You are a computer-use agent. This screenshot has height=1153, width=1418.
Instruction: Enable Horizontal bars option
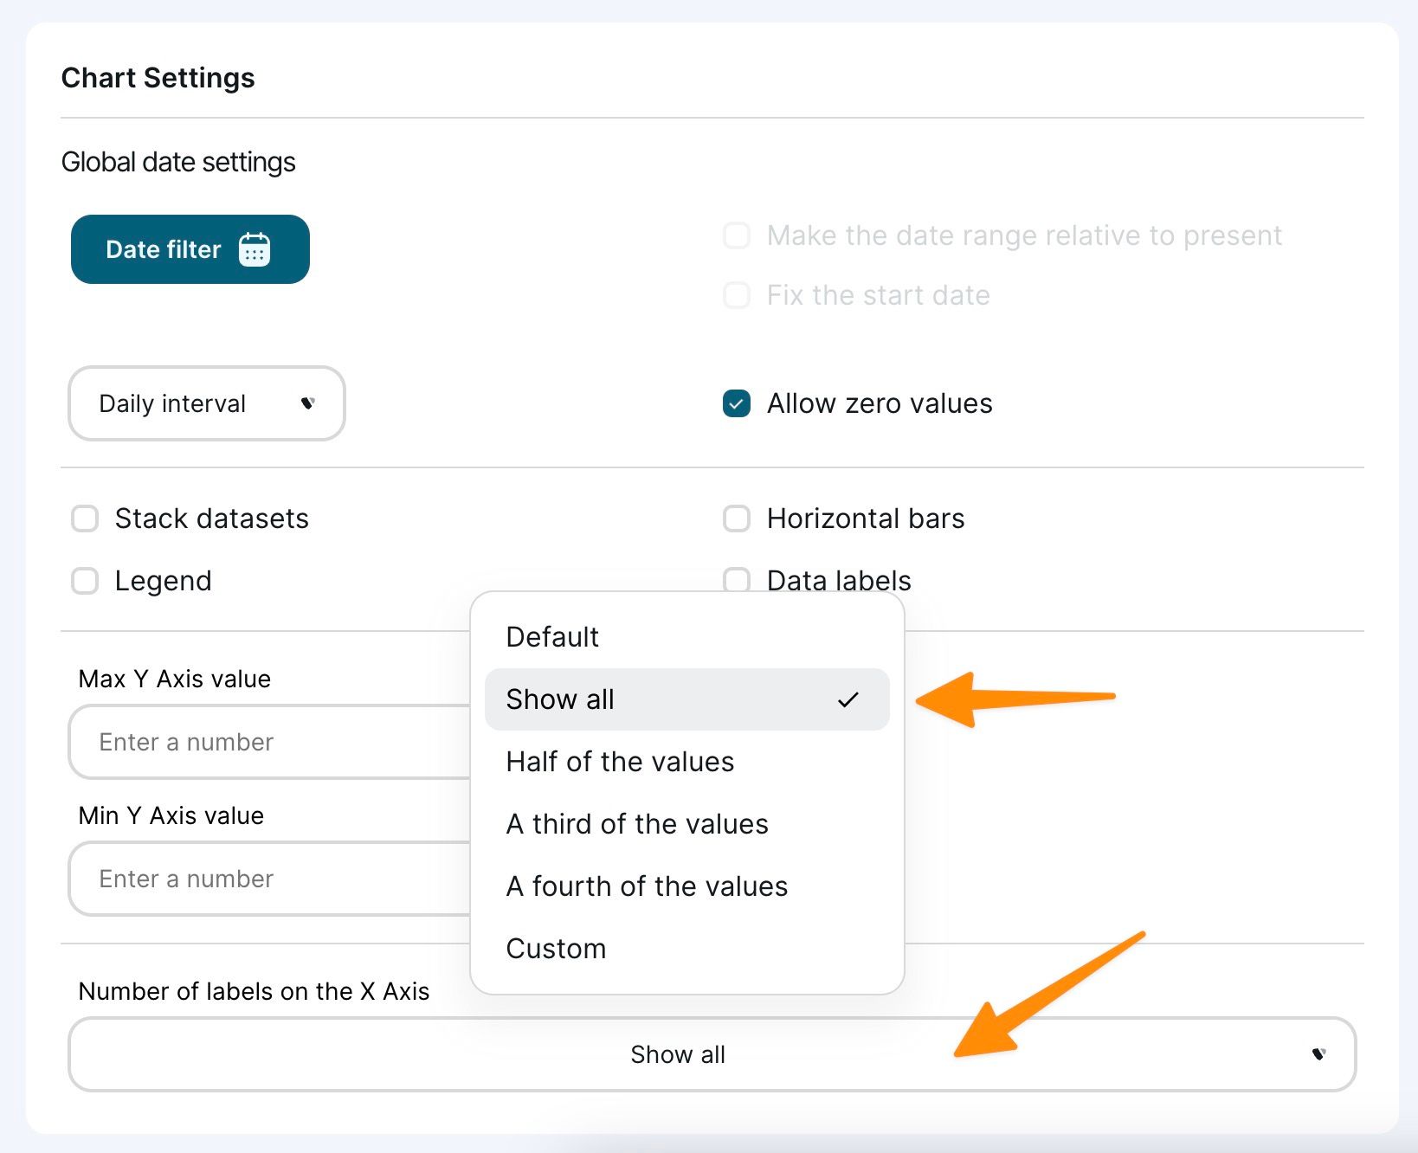(737, 519)
